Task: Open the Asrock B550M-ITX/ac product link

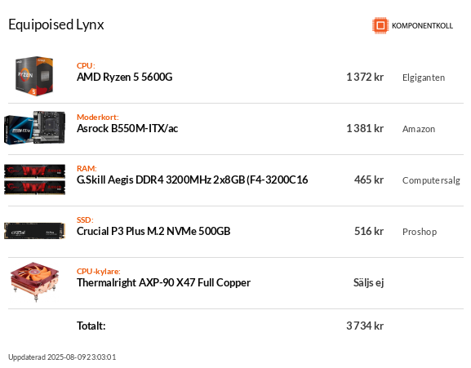Action: click(127, 128)
